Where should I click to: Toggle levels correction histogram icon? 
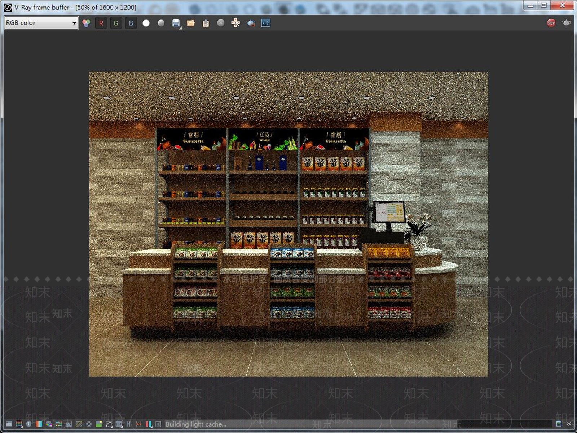[x=69, y=424]
